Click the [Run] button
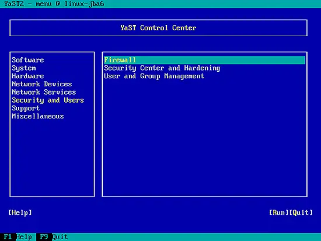321x241 pixels. (279, 212)
